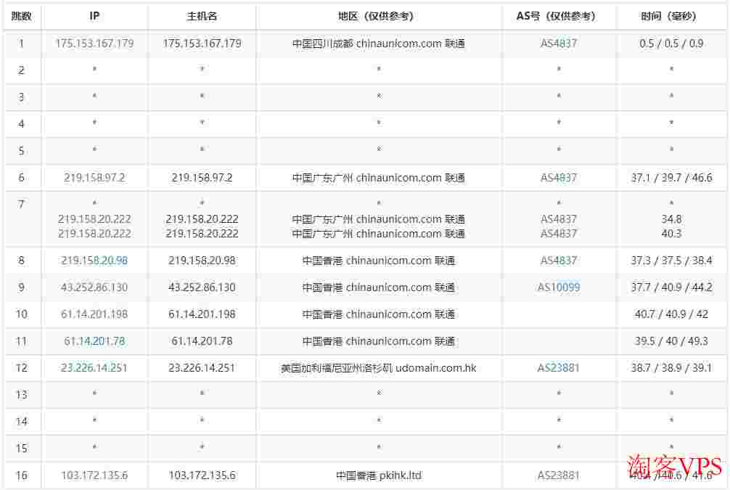This screenshot has height=490, width=730.
Task: Open IP link 61.14.201.78 in hop 11
Action: click(94, 341)
